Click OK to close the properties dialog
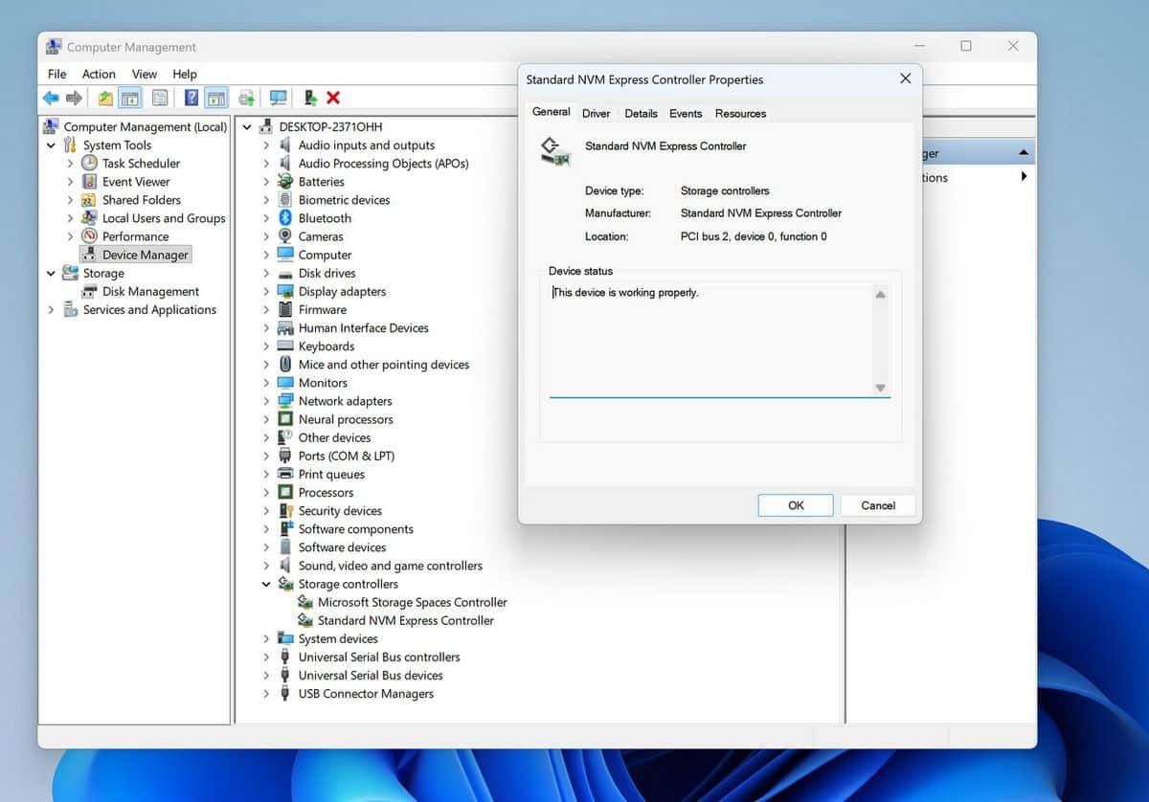 pos(795,504)
